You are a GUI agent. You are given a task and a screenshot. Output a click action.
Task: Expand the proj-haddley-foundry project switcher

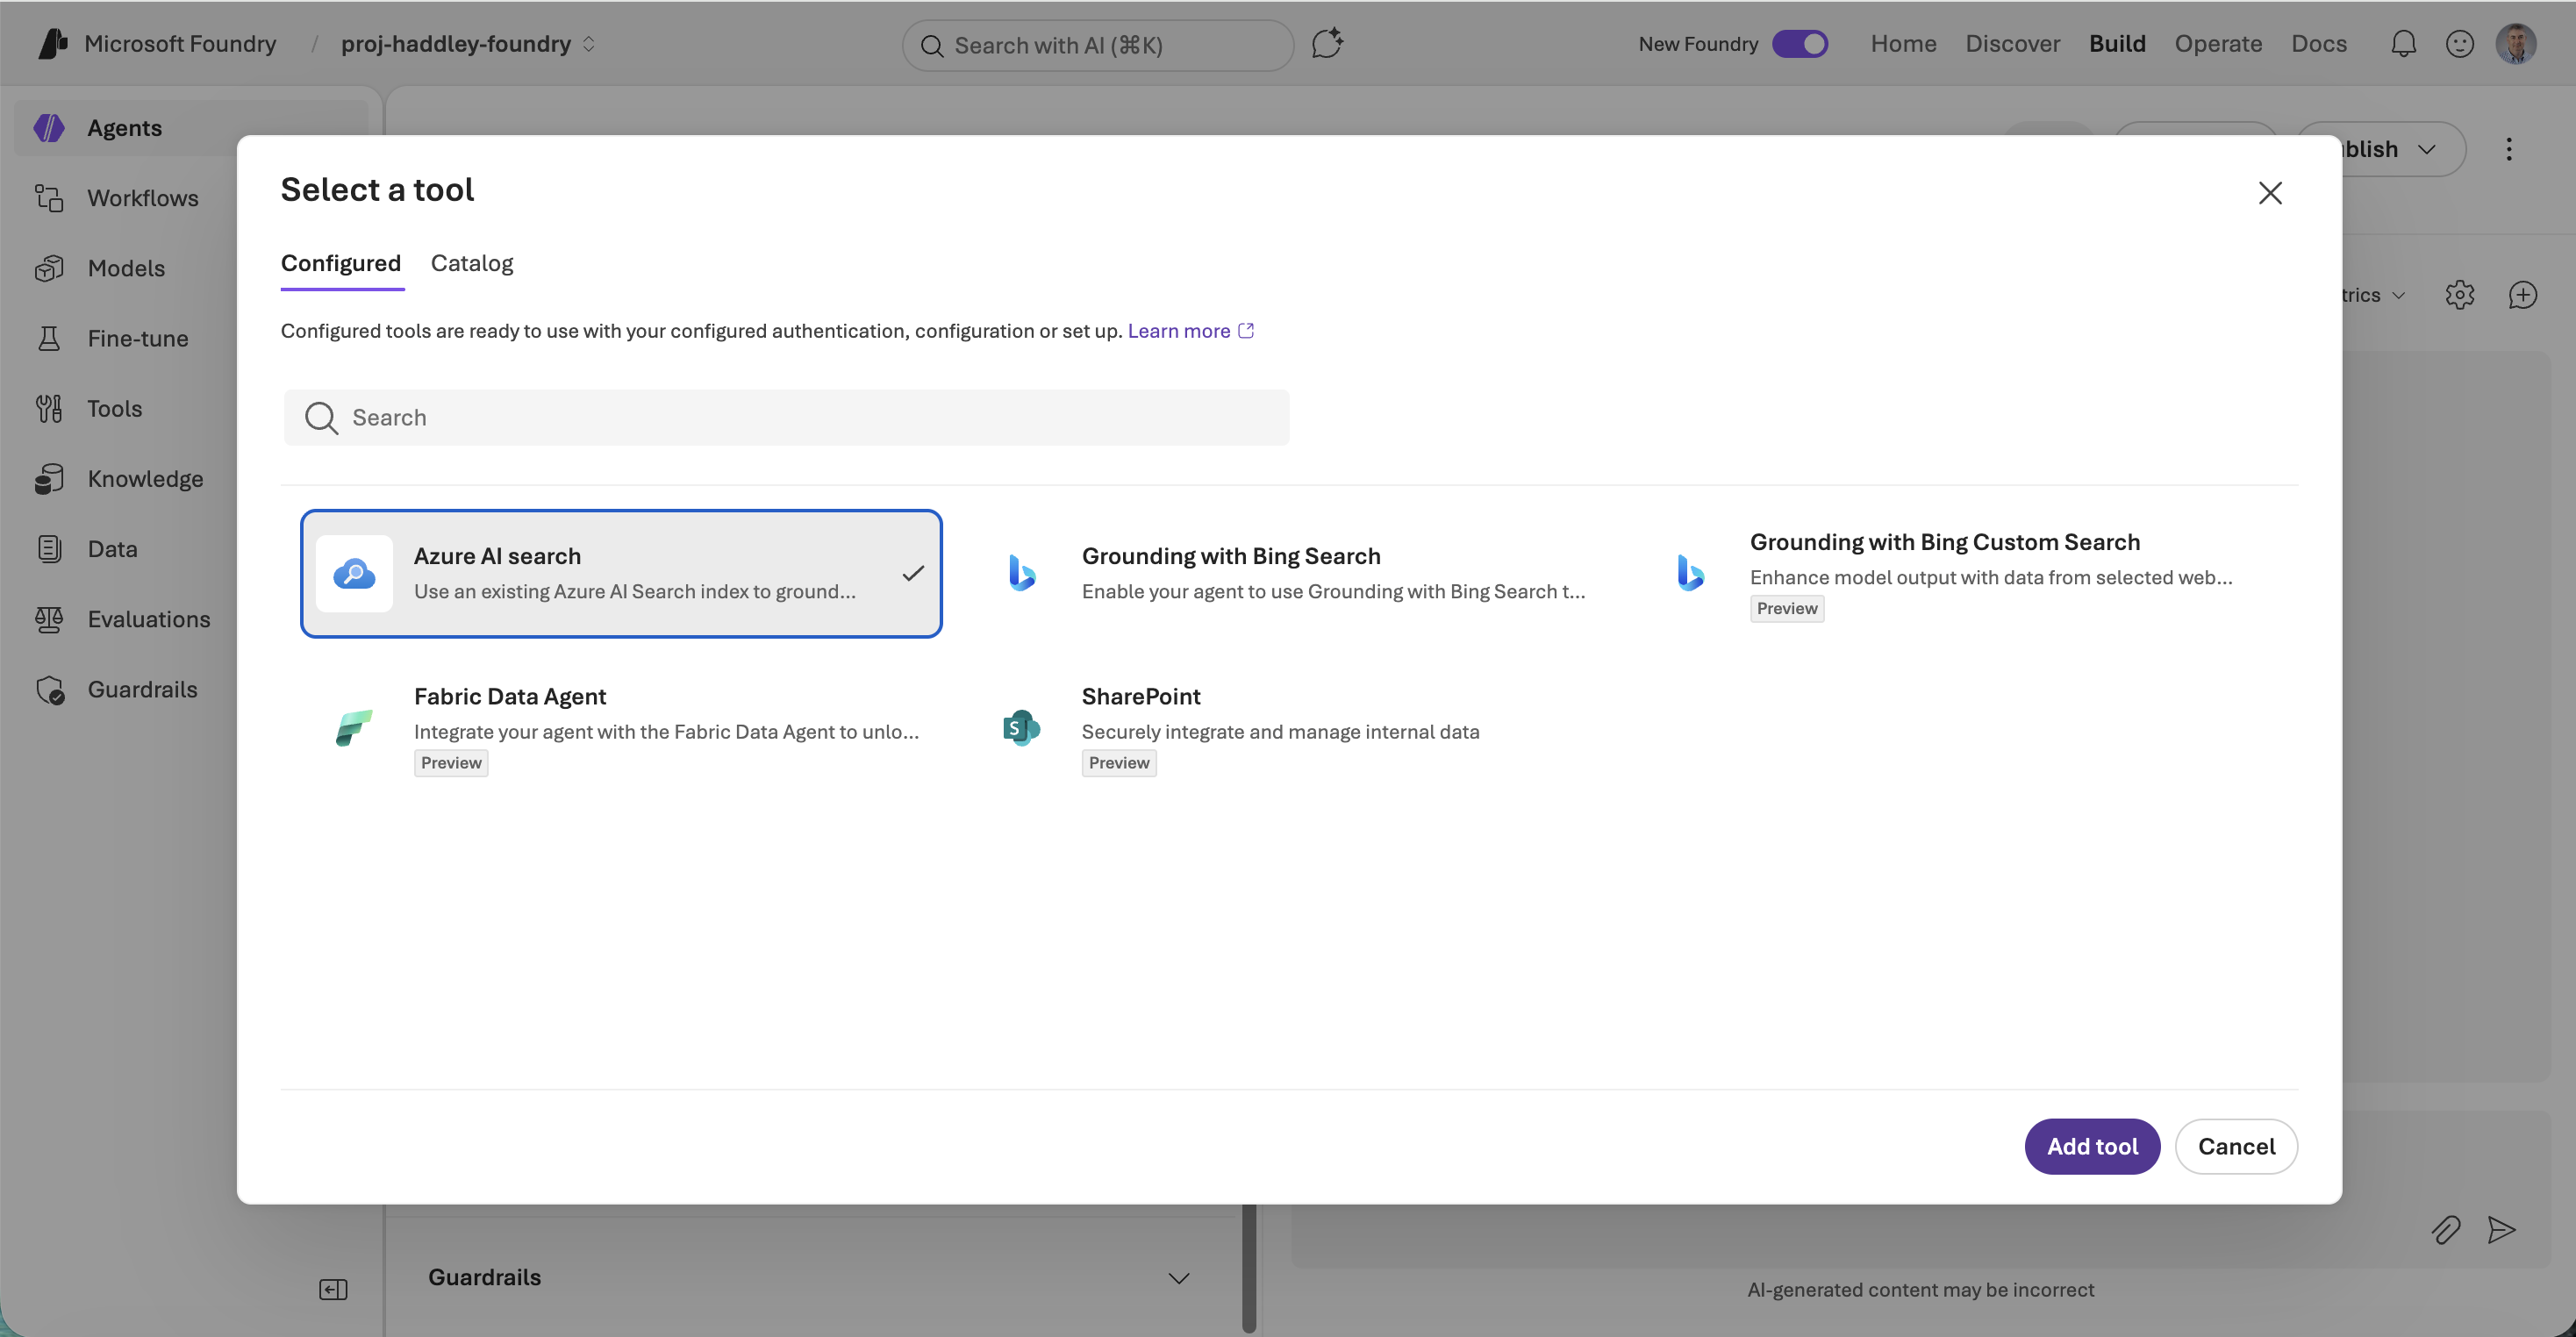590,44
